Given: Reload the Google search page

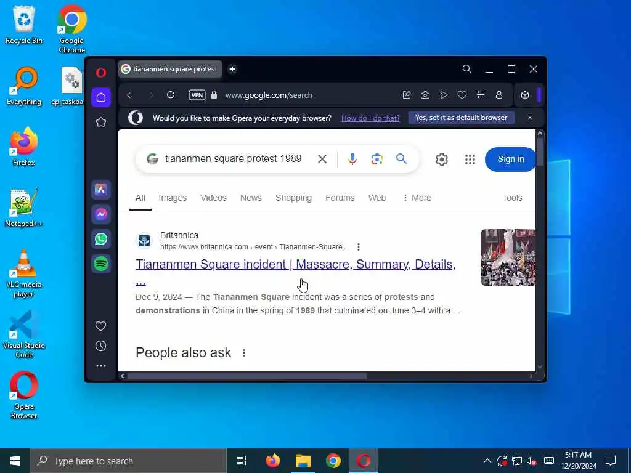Looking at the screenshot, I should pyautogui.click(x=171, y=95).
